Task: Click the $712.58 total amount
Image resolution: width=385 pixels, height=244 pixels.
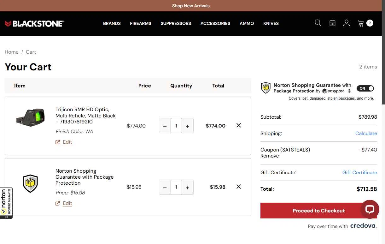Action: coord(367,189)
